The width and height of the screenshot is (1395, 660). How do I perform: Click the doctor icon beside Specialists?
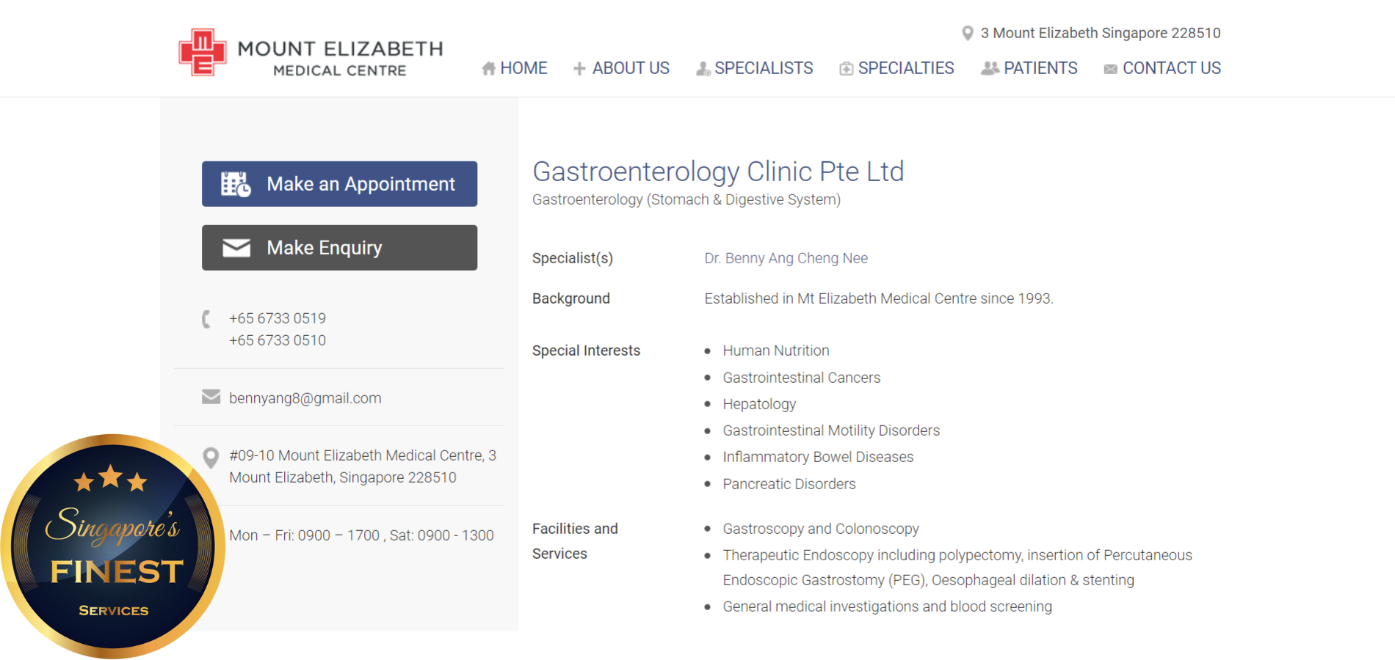[x=703, y=69]
